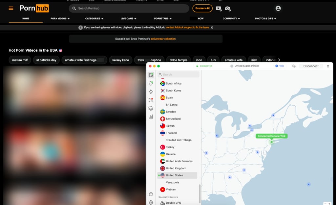Focus the VPN country Search field
The height and width of the screenshot is (205, 336).
click(178, 75)
